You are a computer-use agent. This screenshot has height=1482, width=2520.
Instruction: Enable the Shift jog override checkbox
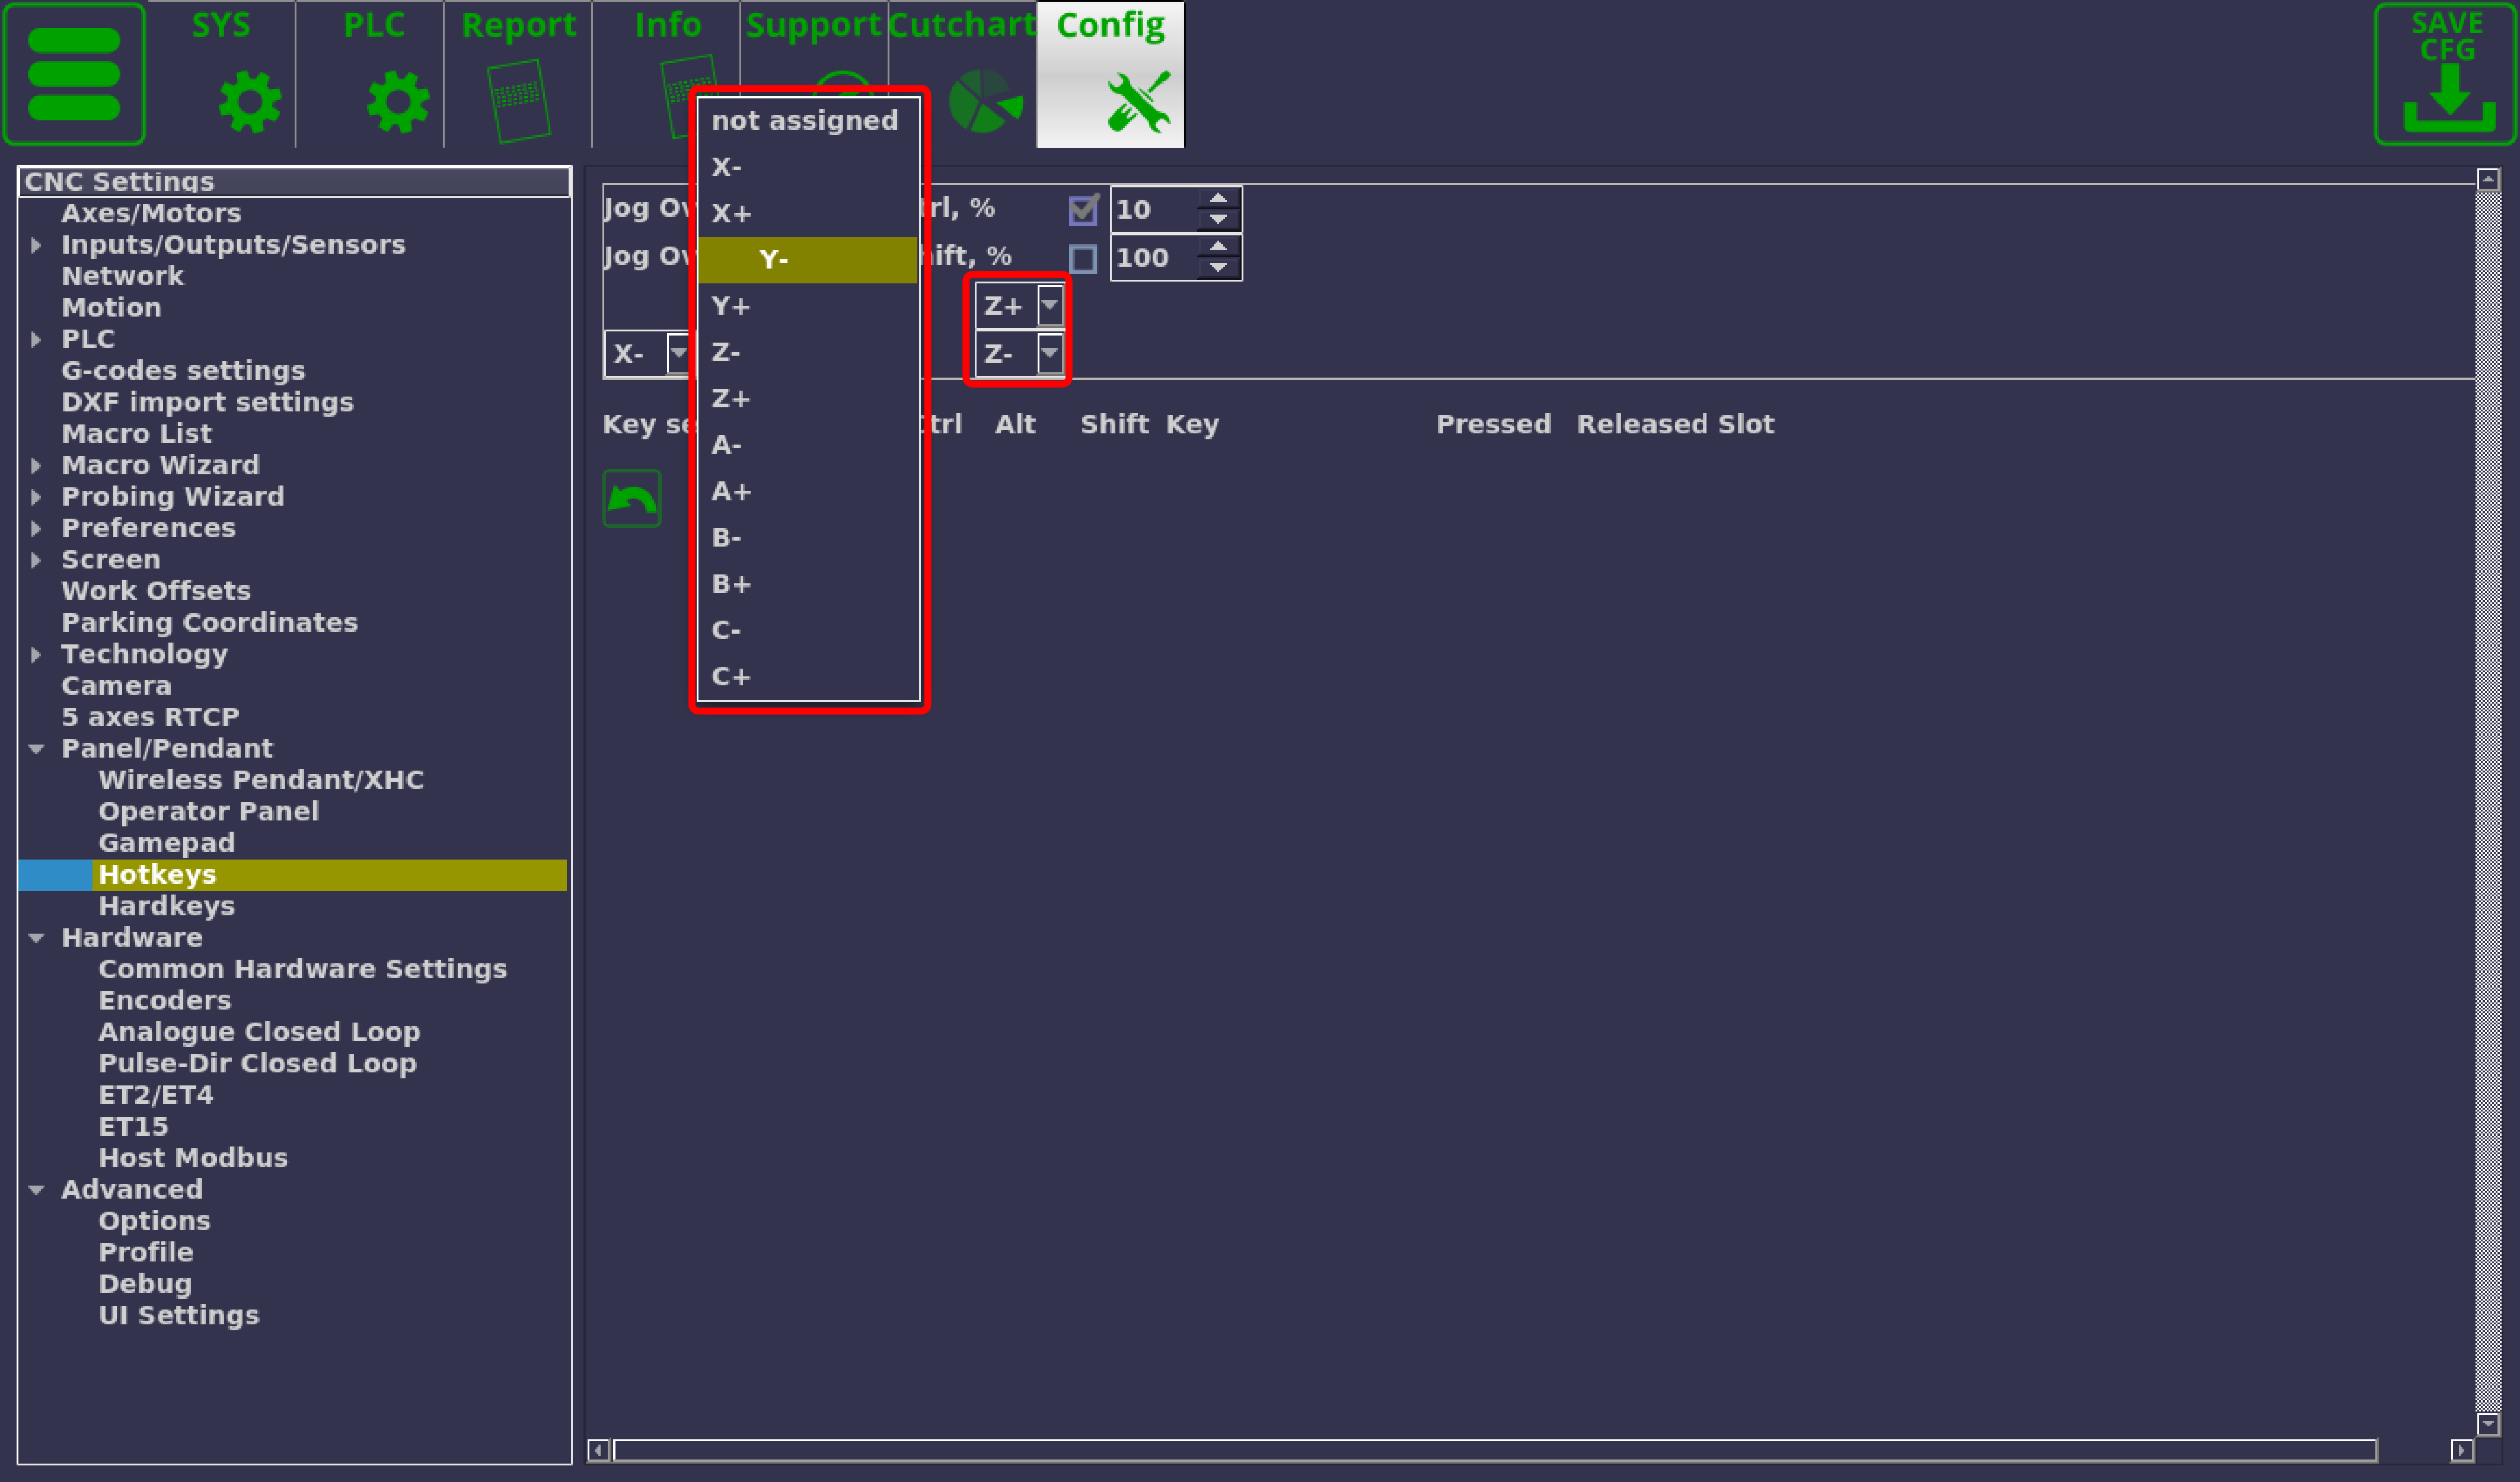[x=1082, y=259]
